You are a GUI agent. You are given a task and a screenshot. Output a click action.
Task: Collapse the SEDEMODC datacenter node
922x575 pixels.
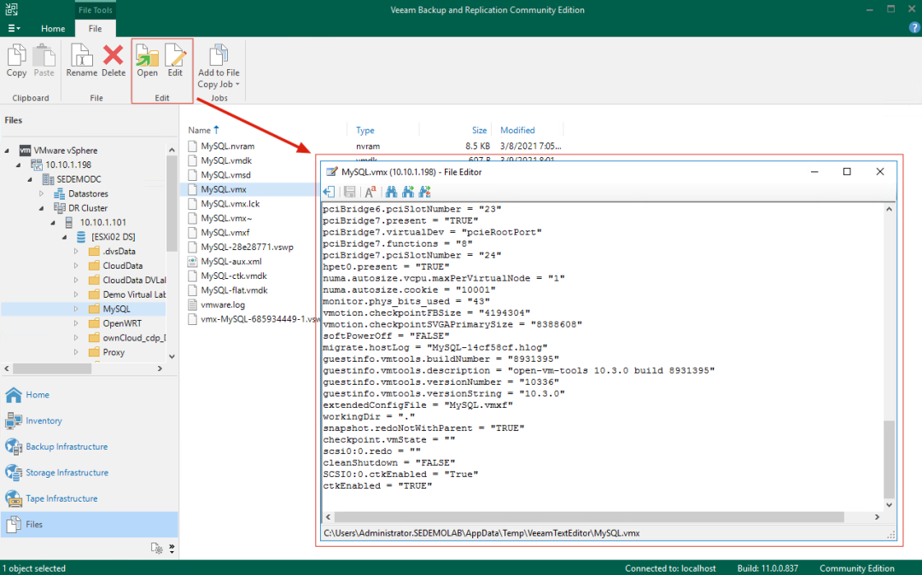(x=30, y=179)
